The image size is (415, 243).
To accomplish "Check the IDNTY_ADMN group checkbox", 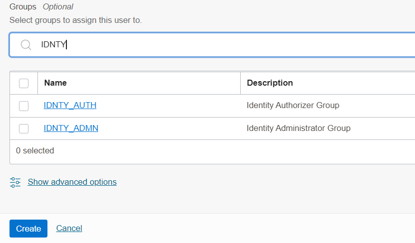I will 23,128.
